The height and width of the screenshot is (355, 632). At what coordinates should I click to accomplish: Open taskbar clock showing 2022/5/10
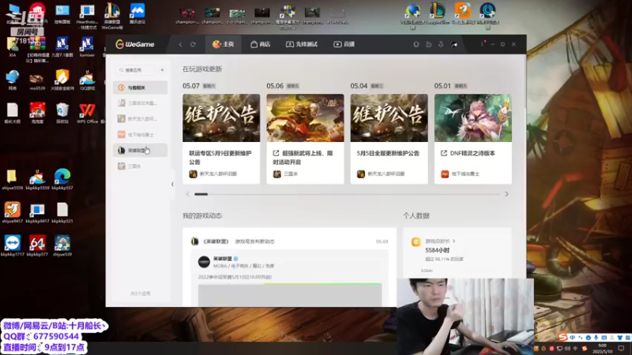tap(602, 349)
